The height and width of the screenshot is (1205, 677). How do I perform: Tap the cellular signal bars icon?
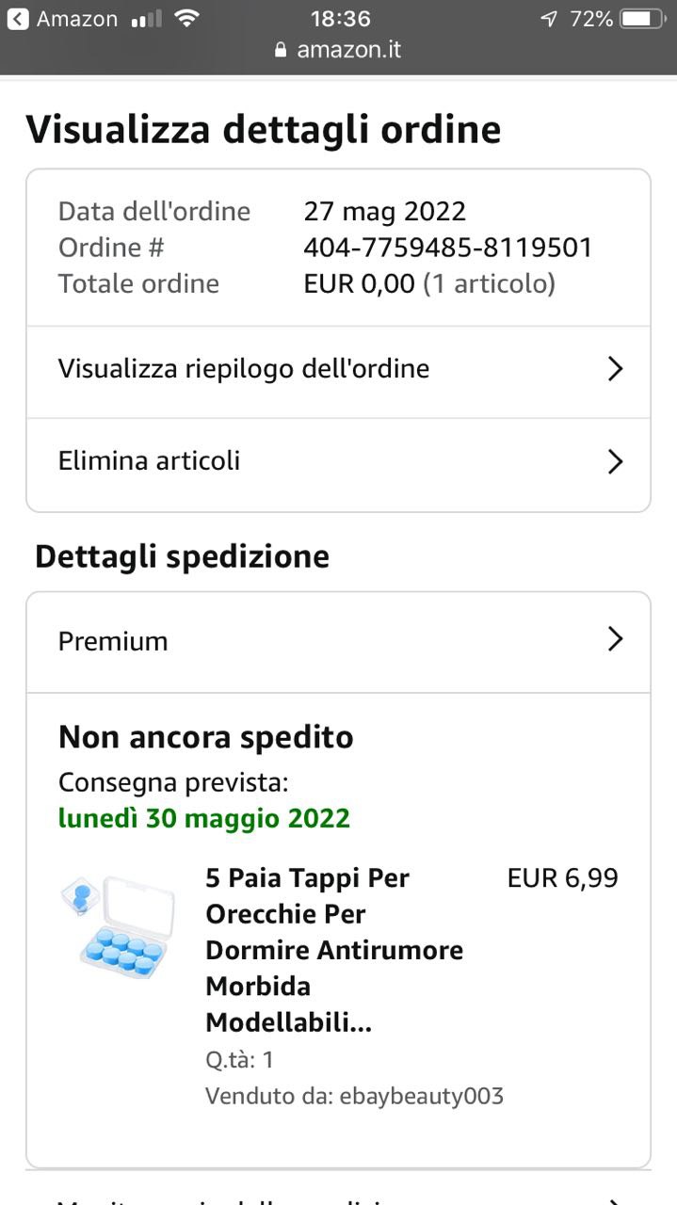click(x=145, y=19)
